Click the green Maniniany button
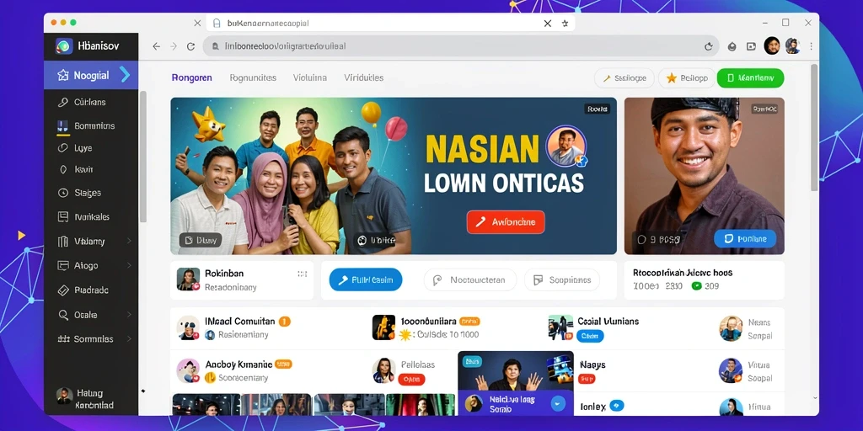This screenshot has height=431, width=863. click(x=750, y=78)
